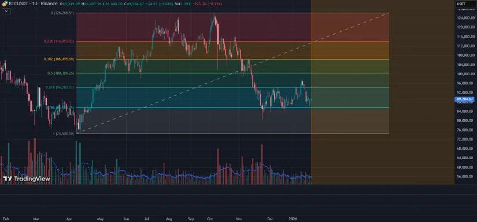This screenshot has width=477, height=222.
Task: Click the Feb label on time axis
Action: tap(5, 219)
